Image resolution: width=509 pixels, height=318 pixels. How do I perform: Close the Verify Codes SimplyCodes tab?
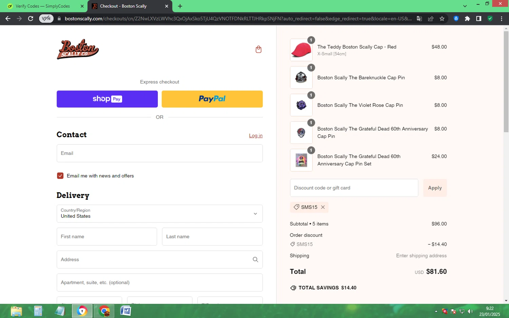pos(82,6)
